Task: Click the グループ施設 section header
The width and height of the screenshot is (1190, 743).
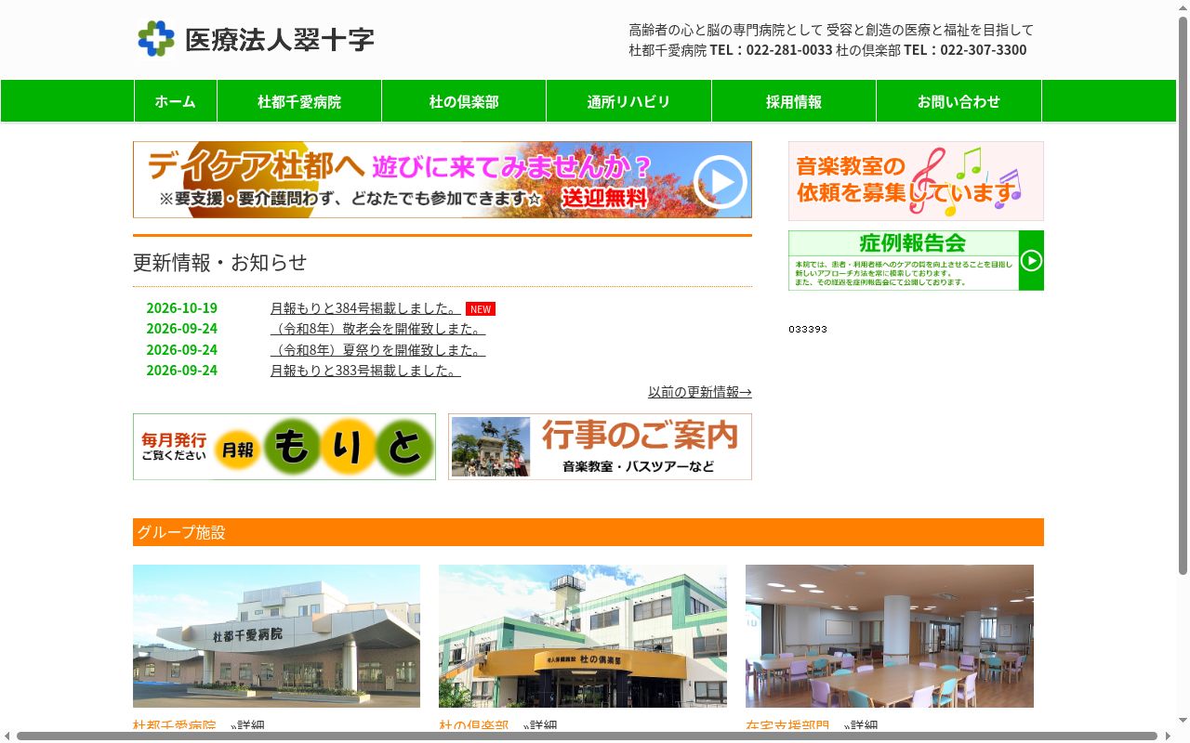Action: click(588, 532)
